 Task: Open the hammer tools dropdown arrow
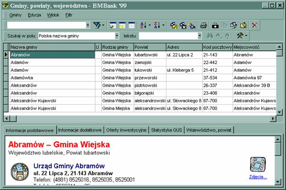pyautogui.click(x=246, y=36)
